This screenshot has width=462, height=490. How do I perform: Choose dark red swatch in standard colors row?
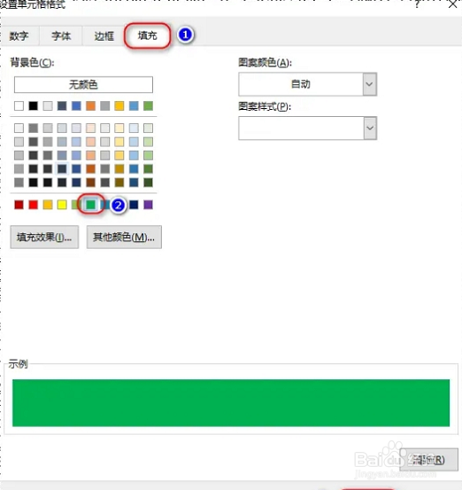coord(19,205)
